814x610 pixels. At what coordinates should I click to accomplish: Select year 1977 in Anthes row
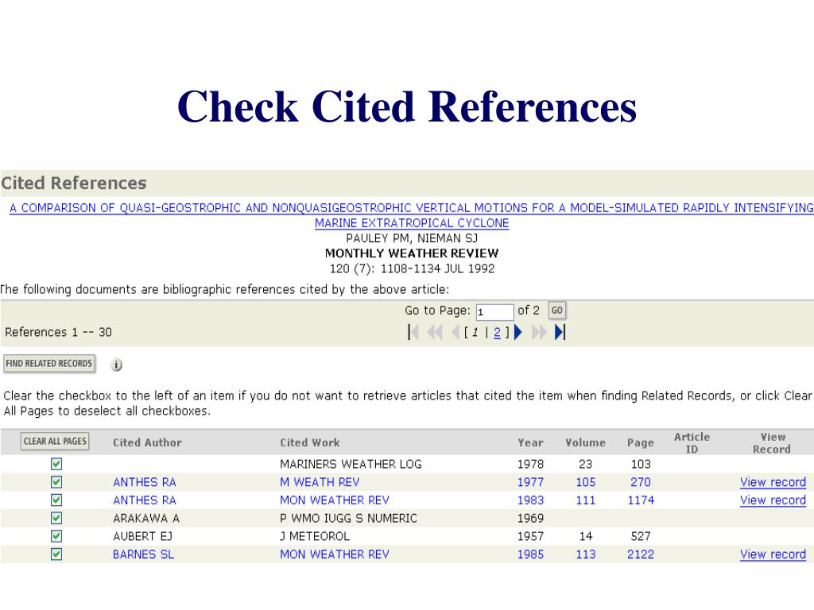tap(530, 482)
